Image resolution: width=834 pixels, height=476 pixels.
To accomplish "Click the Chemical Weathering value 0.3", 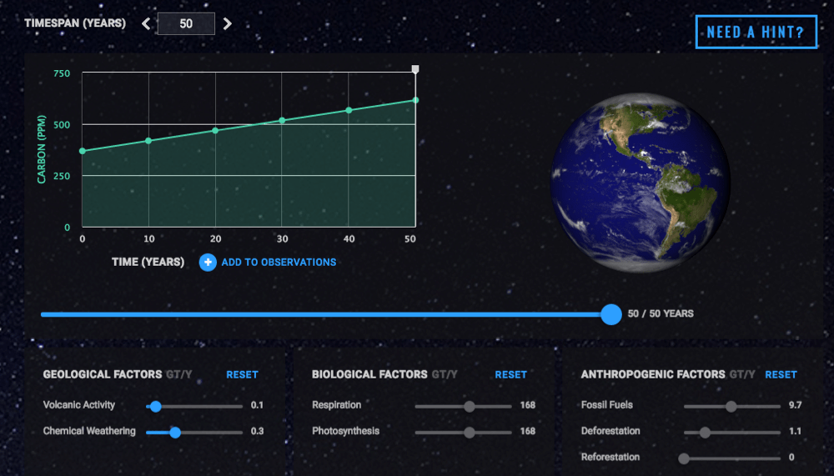I will (257, 431).
